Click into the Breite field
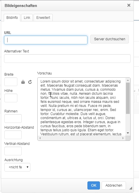Screen dimensions: 139x193 coord(11,82)
